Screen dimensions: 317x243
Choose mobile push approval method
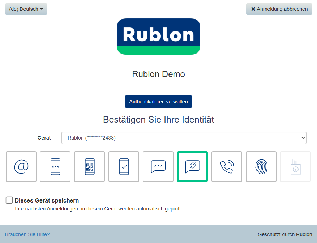click(124, 166)
